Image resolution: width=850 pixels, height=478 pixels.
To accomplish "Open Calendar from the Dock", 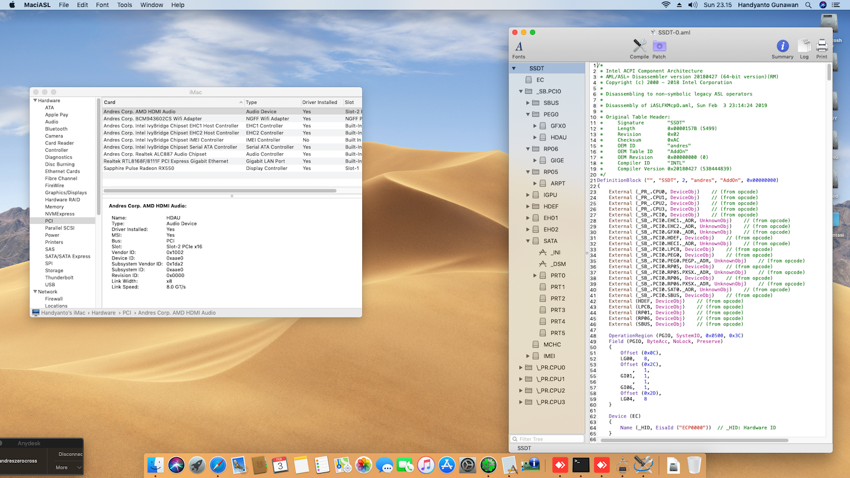I will (280, 464).
